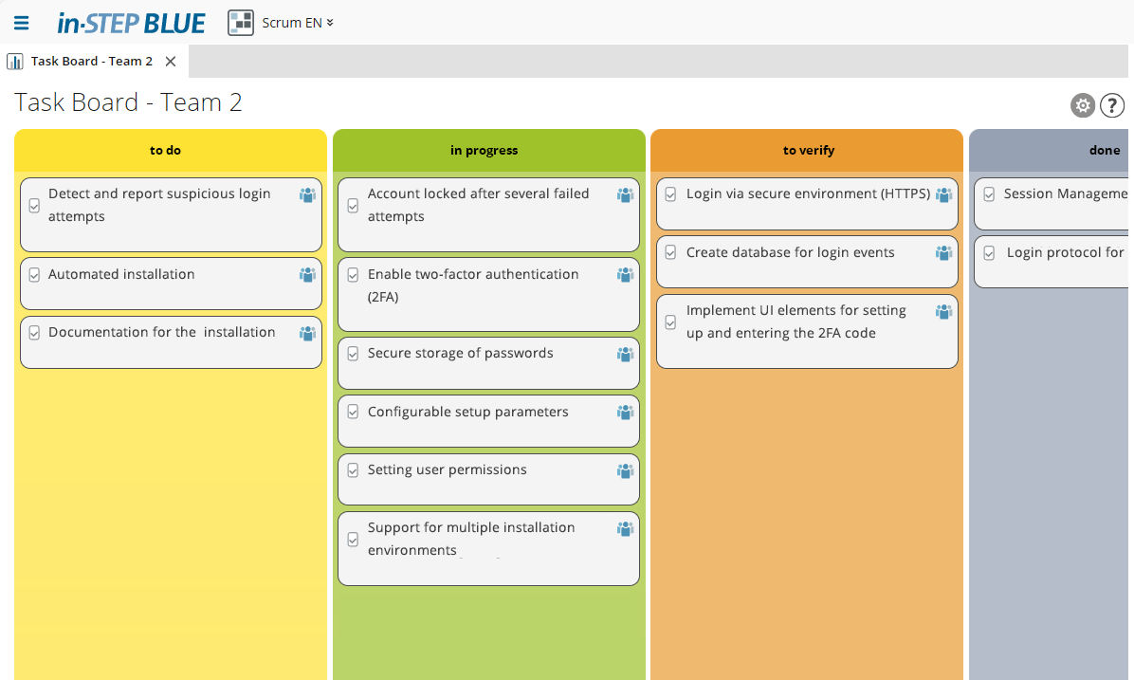Close the Task Board - Team 2 tab
Viewport: 1134px width, 680px height.
[x=171, y=62]
